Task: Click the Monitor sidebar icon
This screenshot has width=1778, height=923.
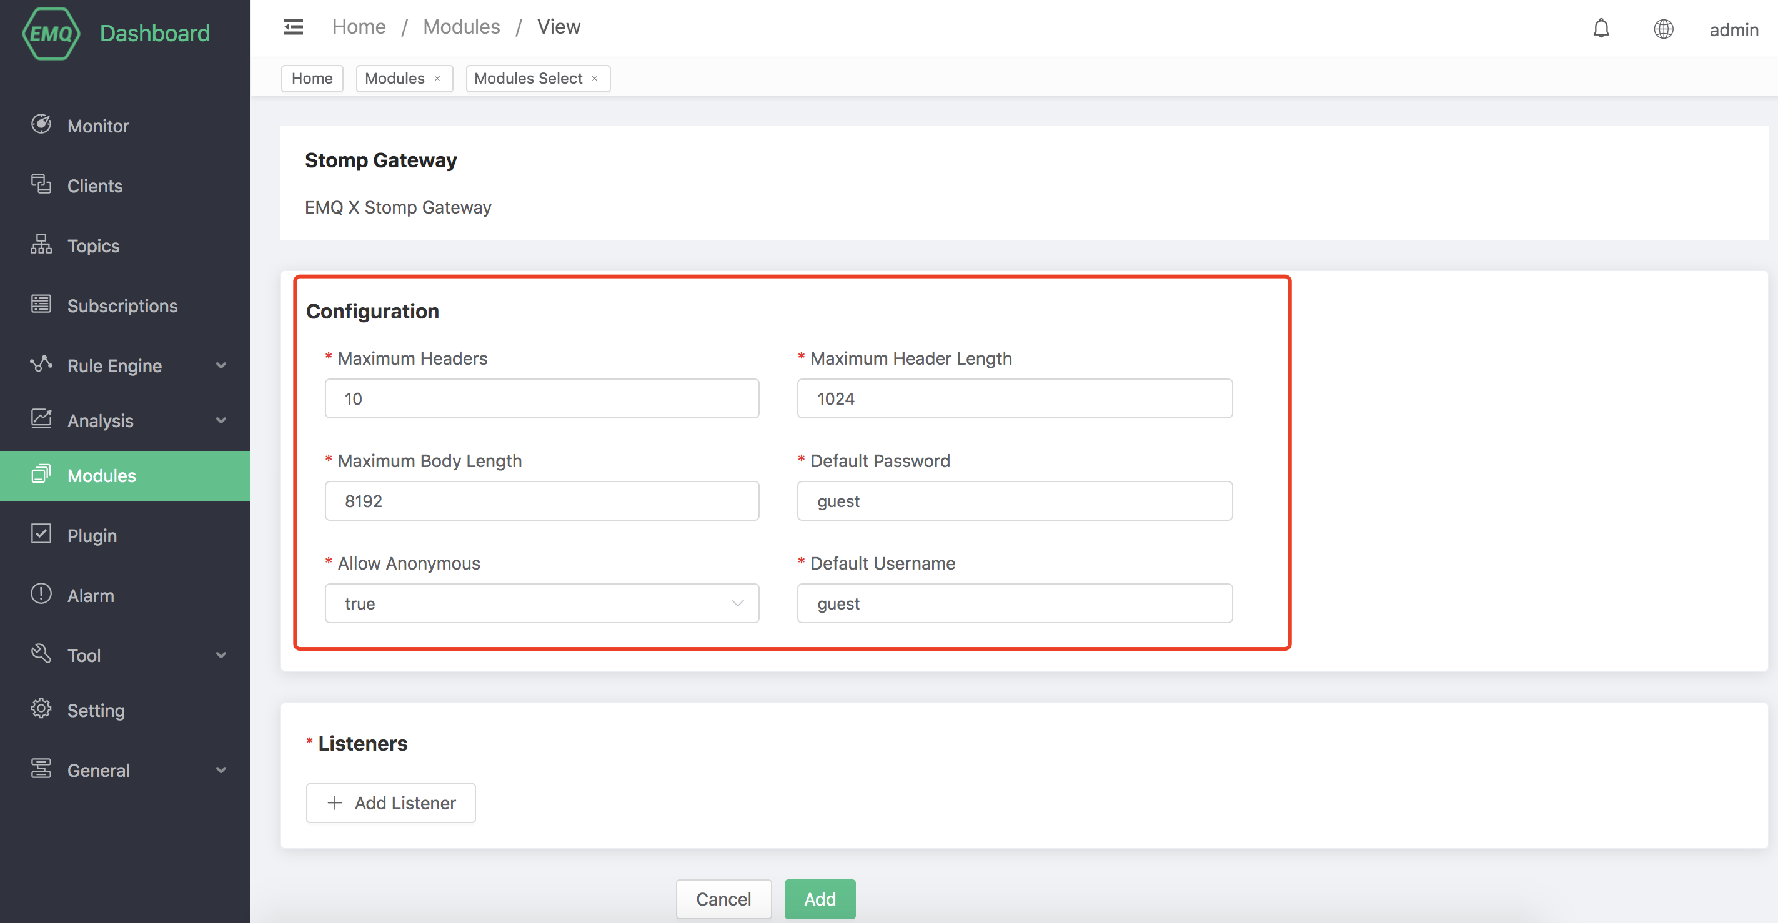Action: (41, 124)
